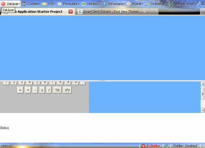Open the Cookies toolbar dropdown
The width and height of the screenshot is (205, 148).
point(31,4)
